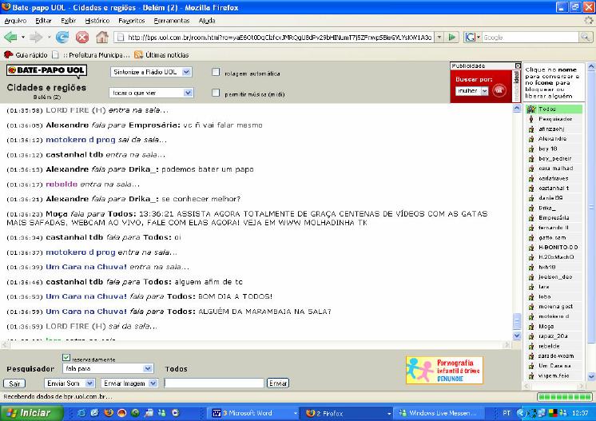The width and height of the screenshot is (596, 421).
Task: Click the Google search field
Action: [530, 38]
